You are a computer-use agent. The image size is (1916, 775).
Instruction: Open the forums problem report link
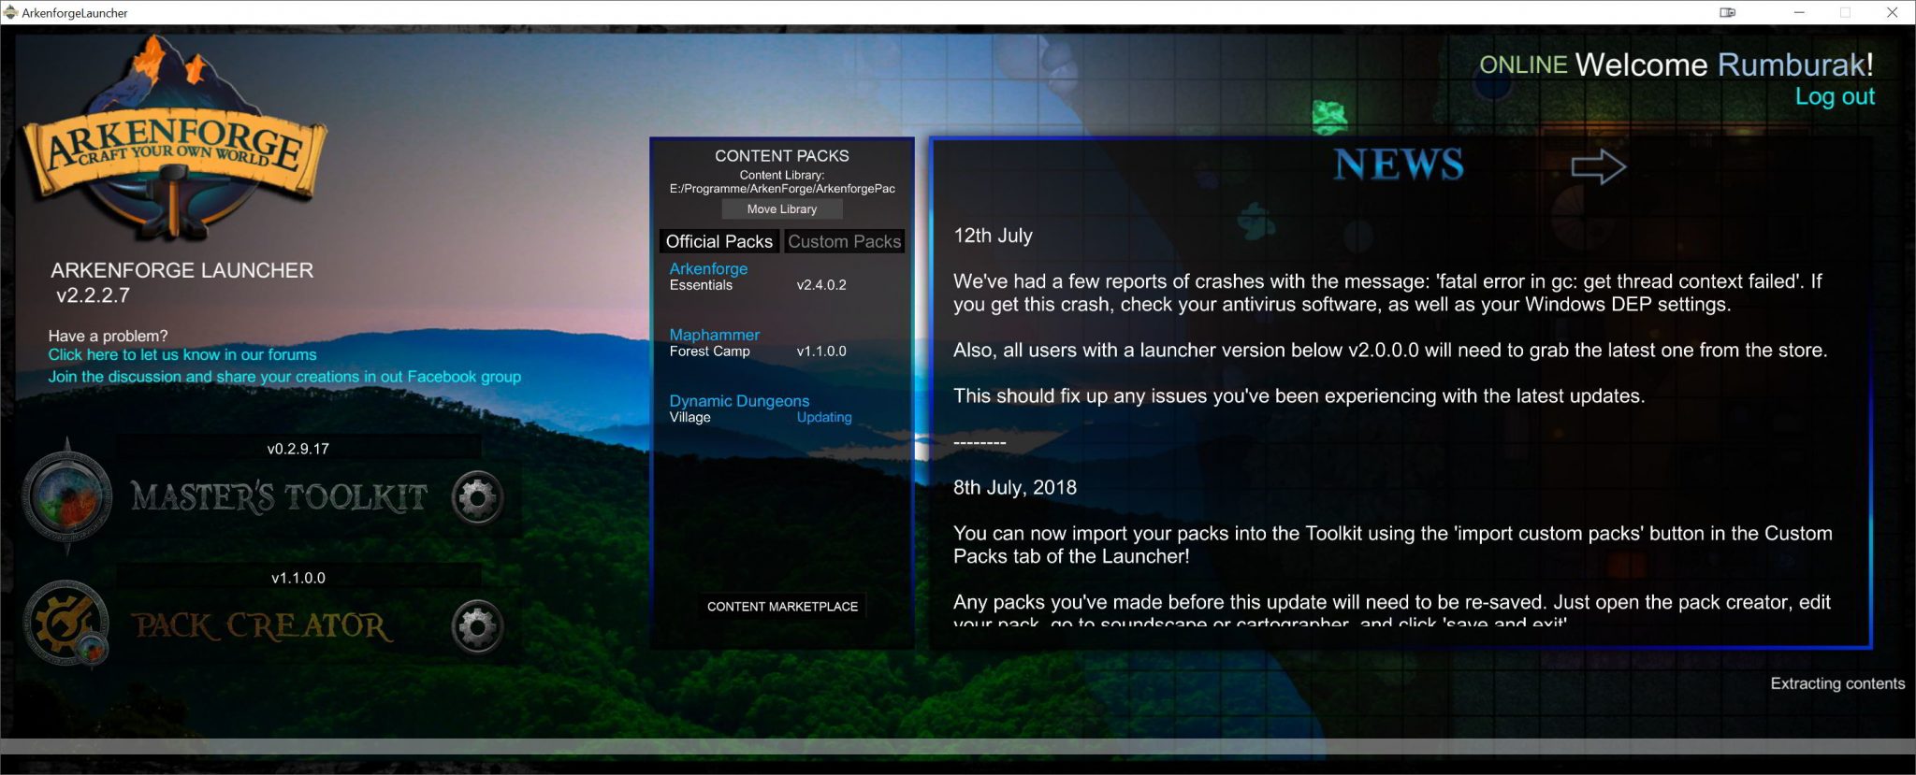pyautogui.click(x=182, y=354)
